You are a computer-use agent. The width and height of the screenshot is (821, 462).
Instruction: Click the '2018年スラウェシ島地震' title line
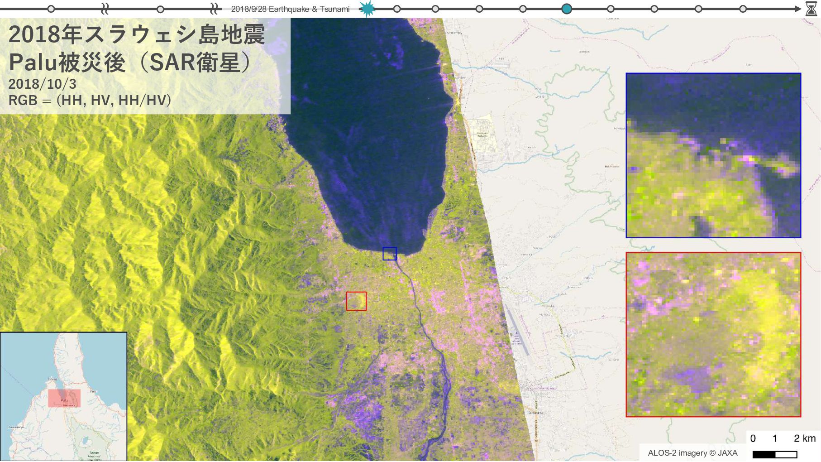pos(136,34)
